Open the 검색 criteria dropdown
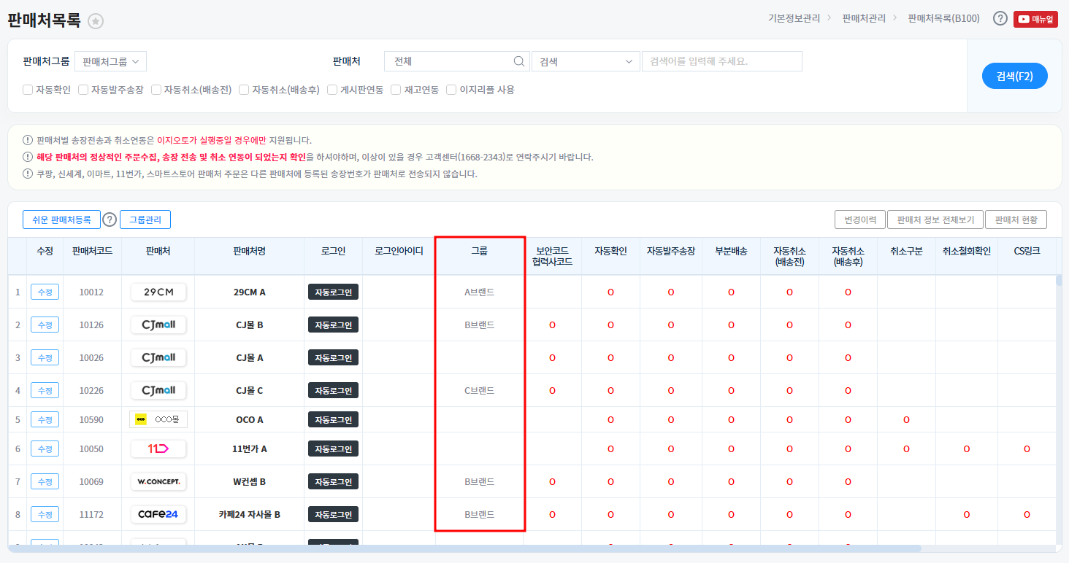This screenshot has height=563, width=1069. tap(586, 62)
